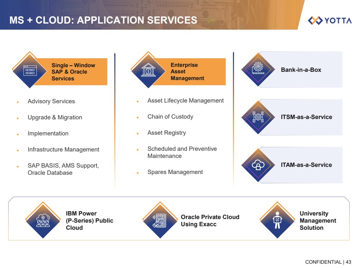Select the Advisory Services bullet item
Screen dimensions: 358x268
51,101
